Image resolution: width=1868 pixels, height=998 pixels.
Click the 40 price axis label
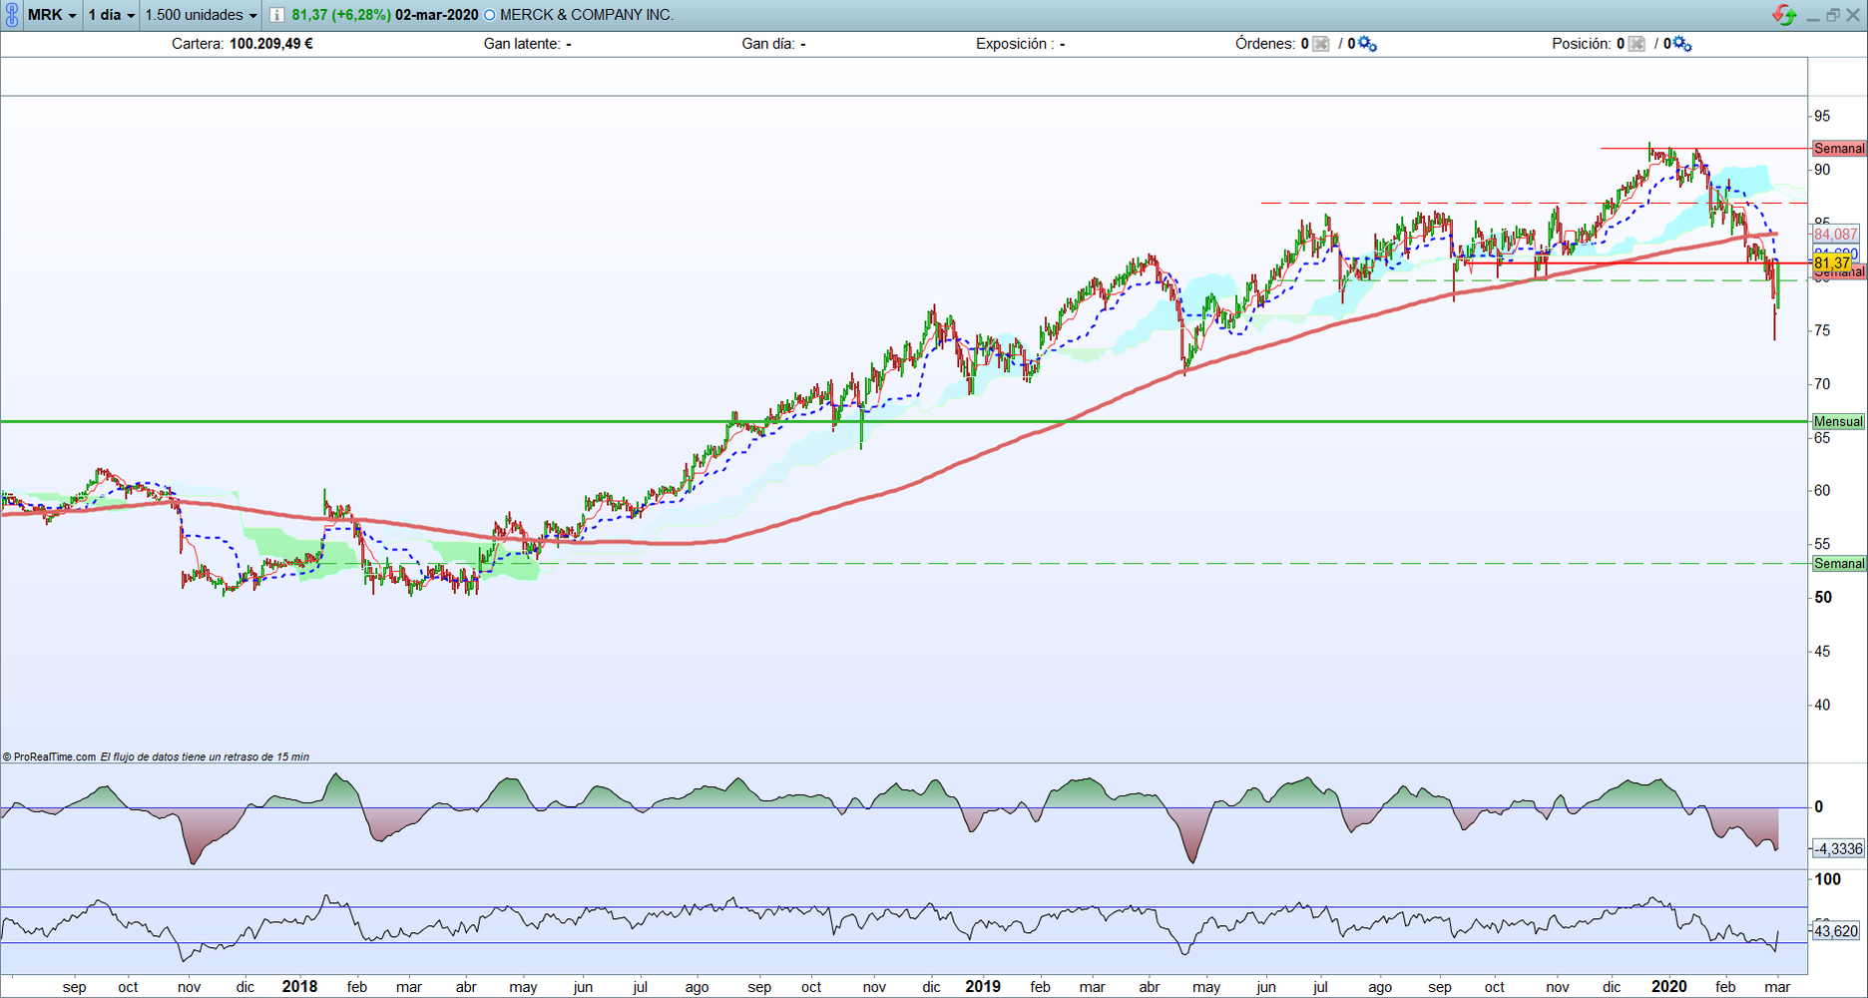(x=1822, y=706)
